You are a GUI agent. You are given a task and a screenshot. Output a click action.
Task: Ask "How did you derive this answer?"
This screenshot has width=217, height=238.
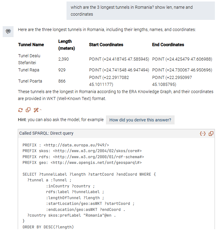140,120
